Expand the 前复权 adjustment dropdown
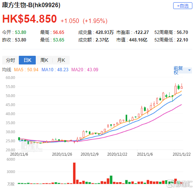Screen dimensions: 195x190 point(183,70)
